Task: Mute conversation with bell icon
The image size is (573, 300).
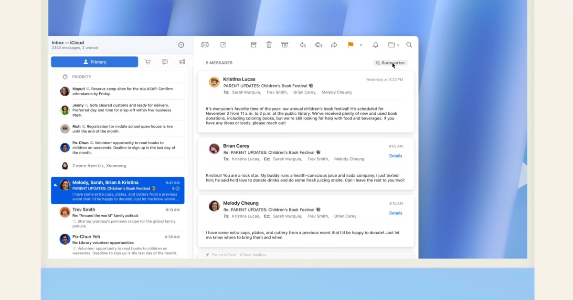Action: (x=376, y=45)
